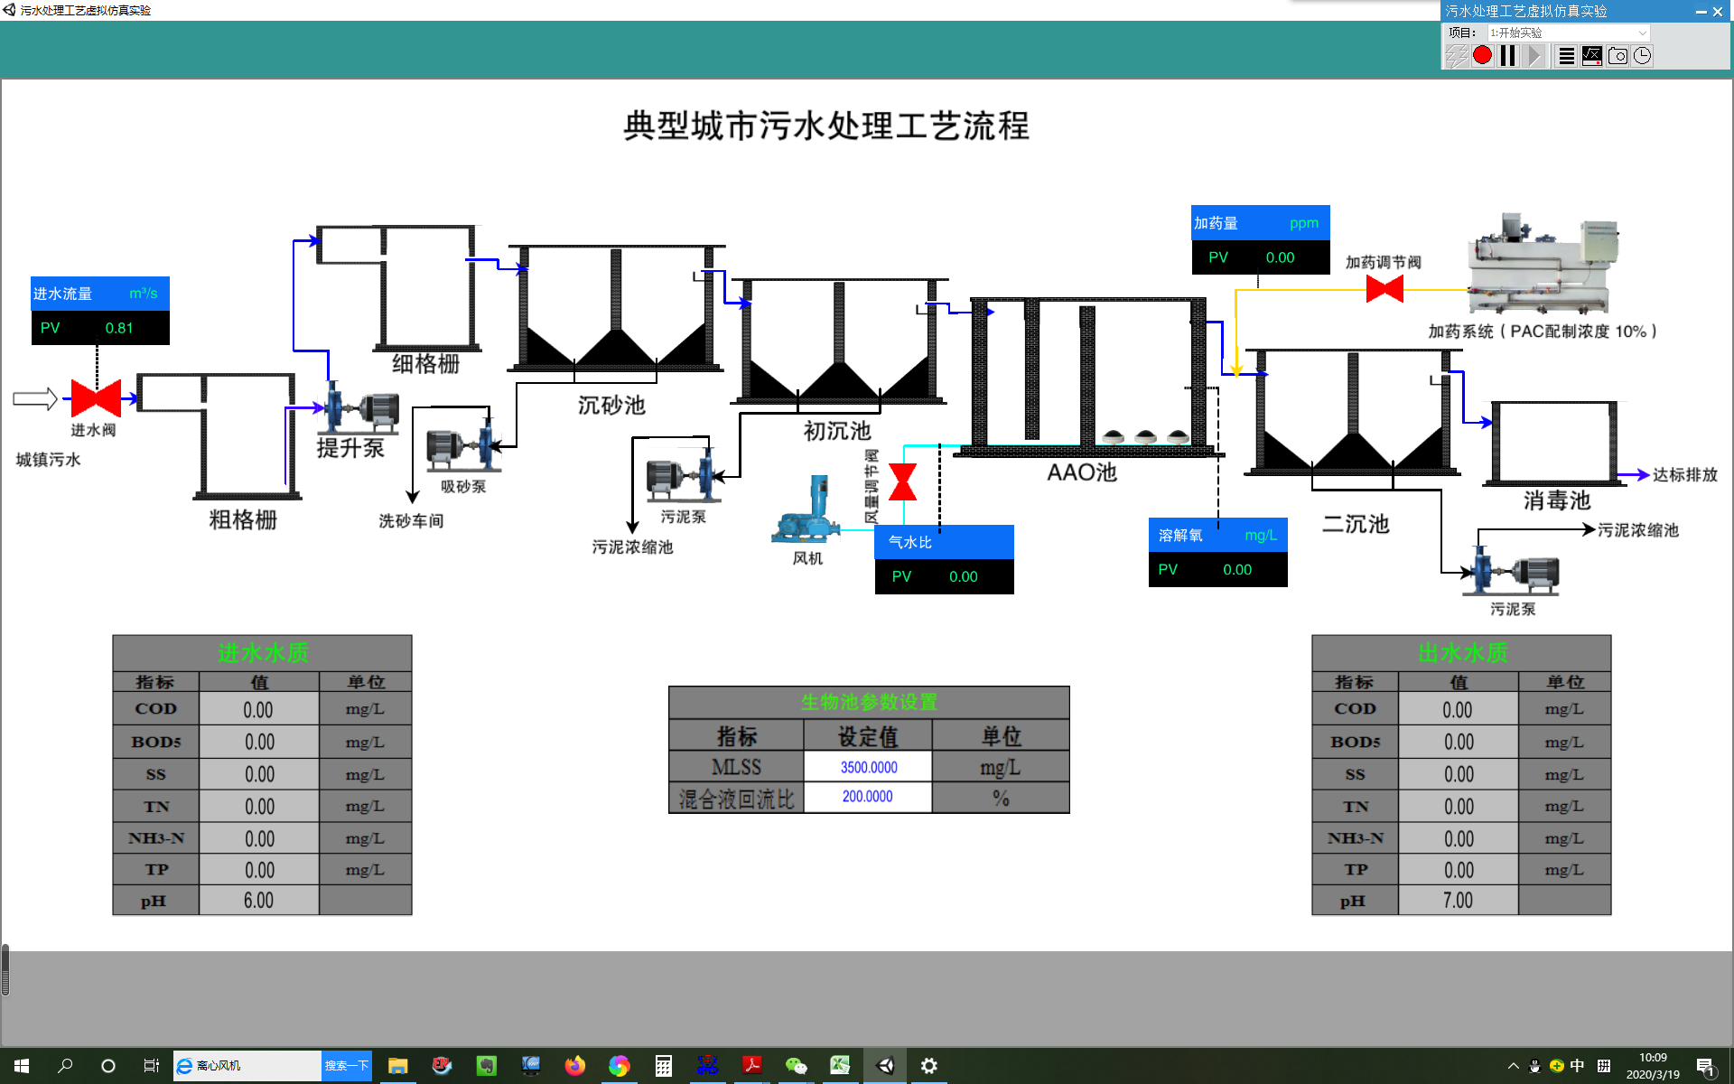
Task: Click the pause simulation button
Action: pyautogui.click(x=1507, y=56)
